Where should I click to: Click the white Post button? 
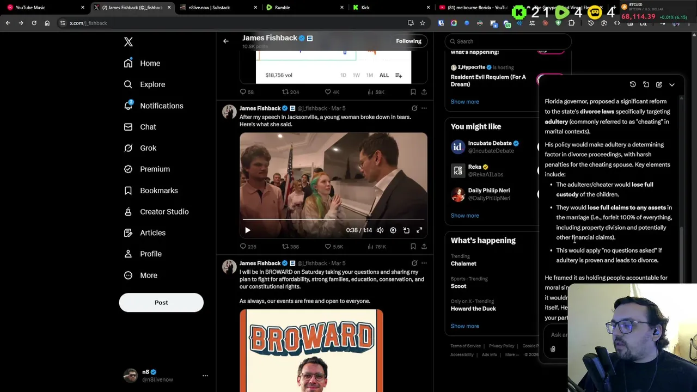coord(161,303)
